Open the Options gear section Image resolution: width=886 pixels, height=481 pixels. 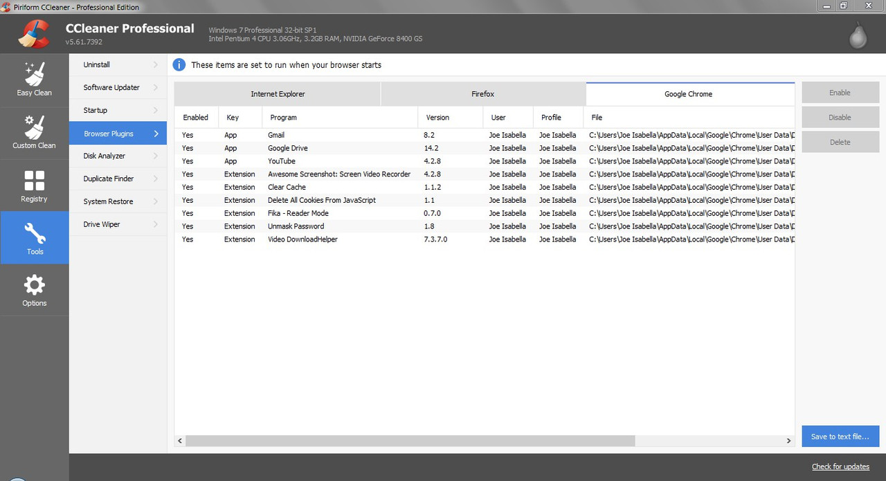point(34,290)
